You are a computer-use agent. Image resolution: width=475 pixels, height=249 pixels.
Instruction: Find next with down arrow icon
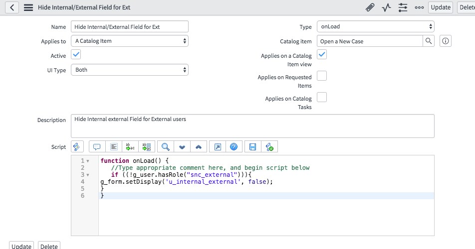coord(182,147)
